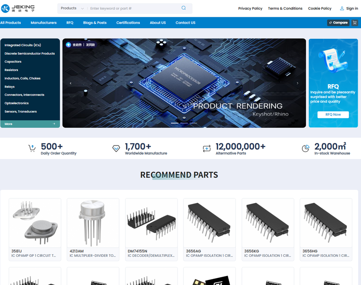Go to previous banner slide arrow

coord(71,83)
